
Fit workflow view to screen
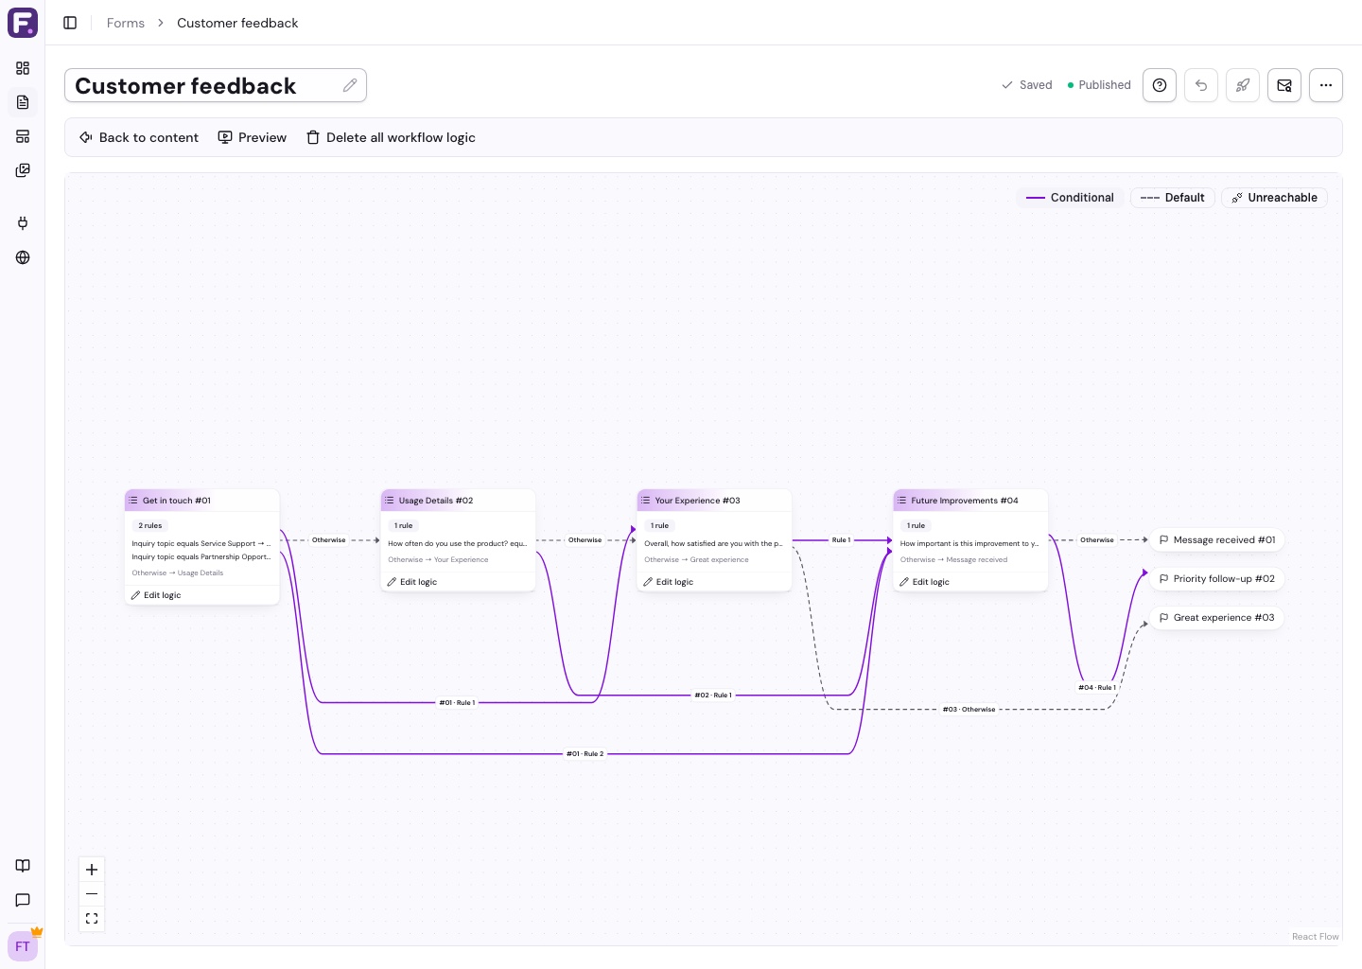[92, 919]
